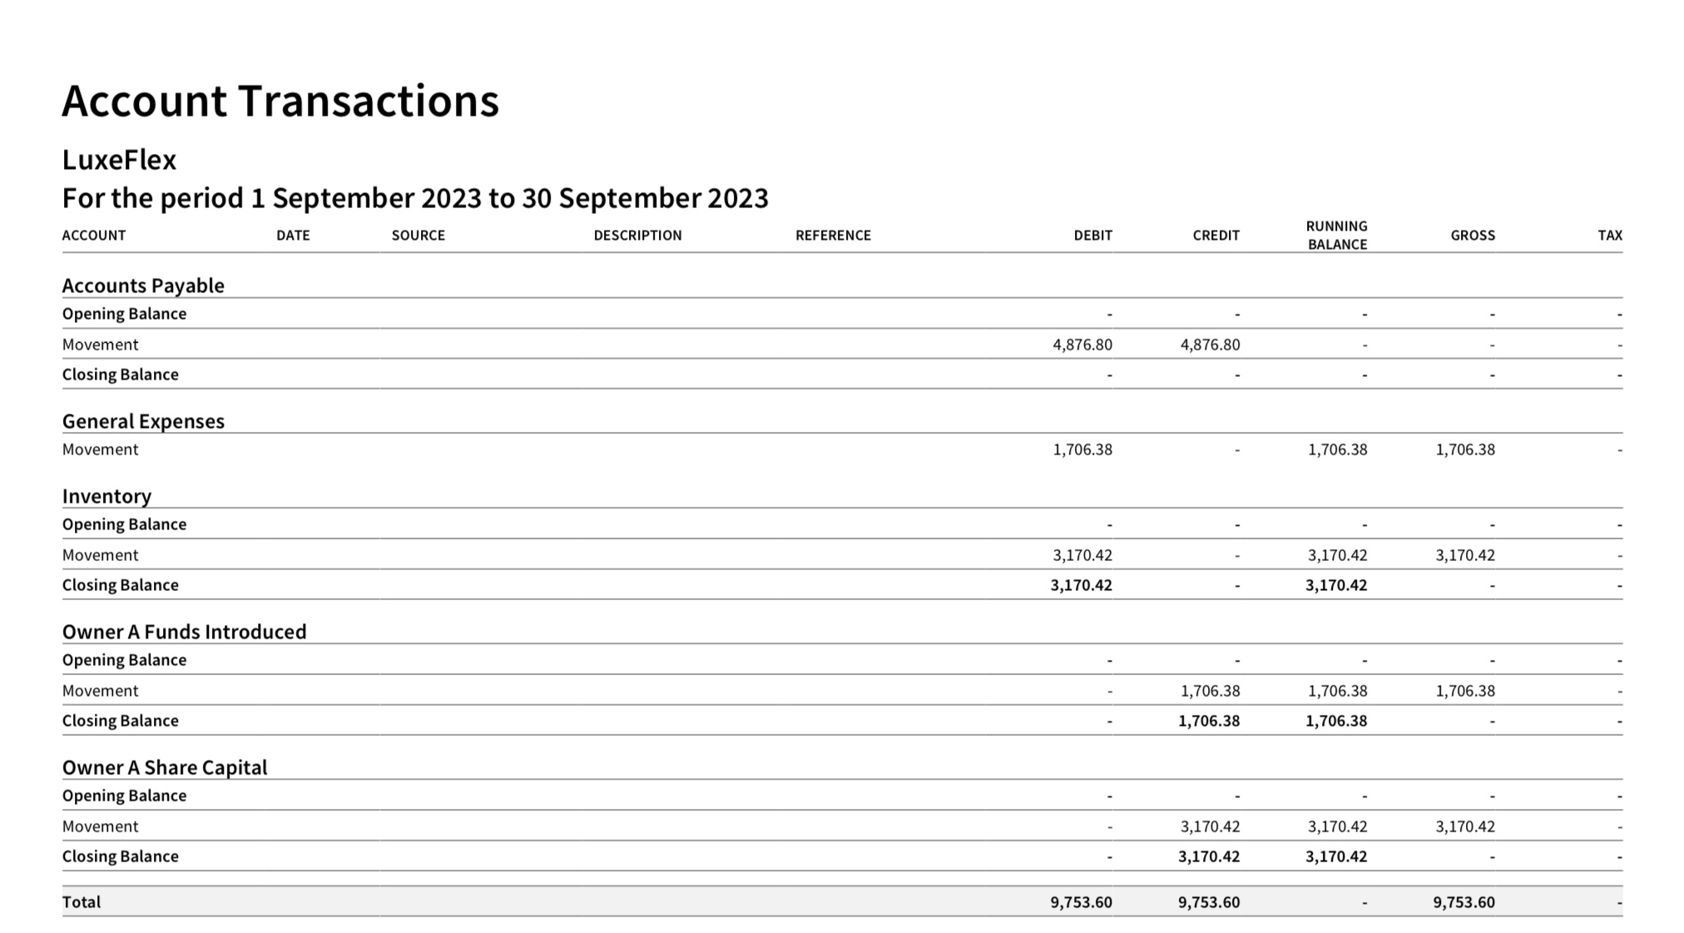Select the SOURCE column header
The height and width of the screenshot is (933, 1684).
tap(419, 236)
